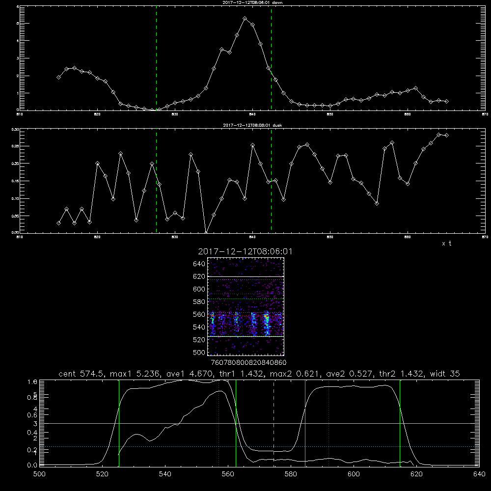Click the 500 label on spectrogram y-axis
Viewport: 491px width, 491px height.
(x=199, y=353)
